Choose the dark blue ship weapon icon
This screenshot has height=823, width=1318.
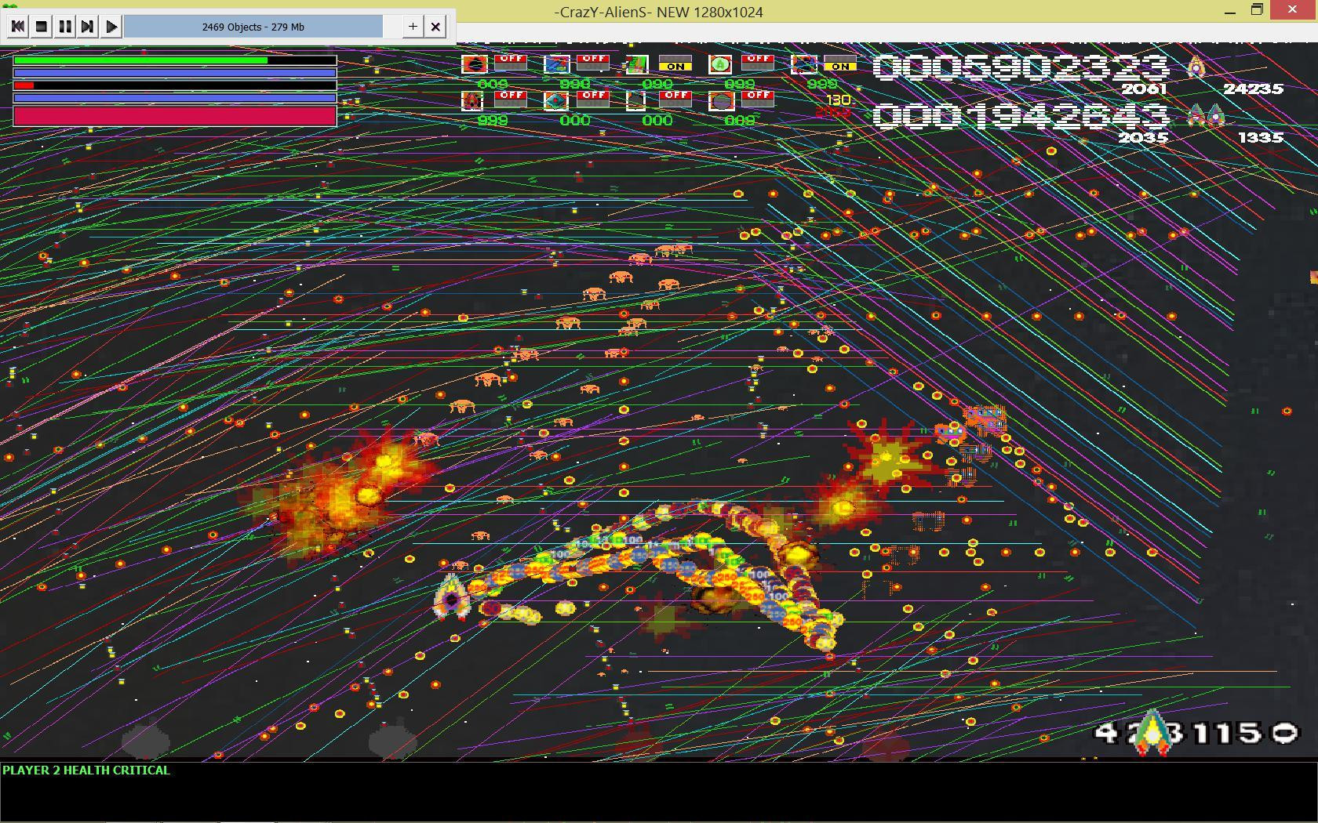point(803,64)
